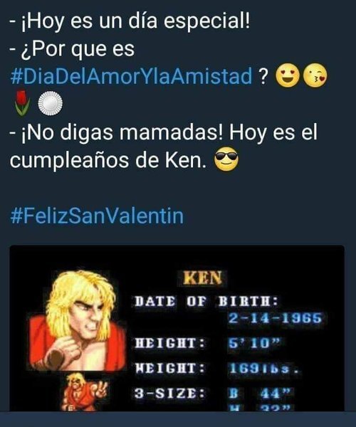Image resolution: width=356 pixels, height=427 pixels.
Task: Open the #DiaDelAmorYlaAmistad hashtag link
Action: 131,76
